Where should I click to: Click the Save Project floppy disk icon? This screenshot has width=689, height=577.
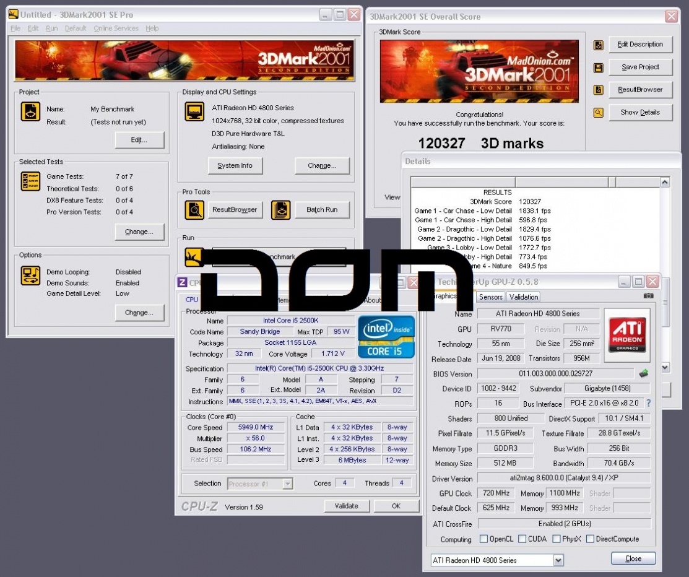598,67
